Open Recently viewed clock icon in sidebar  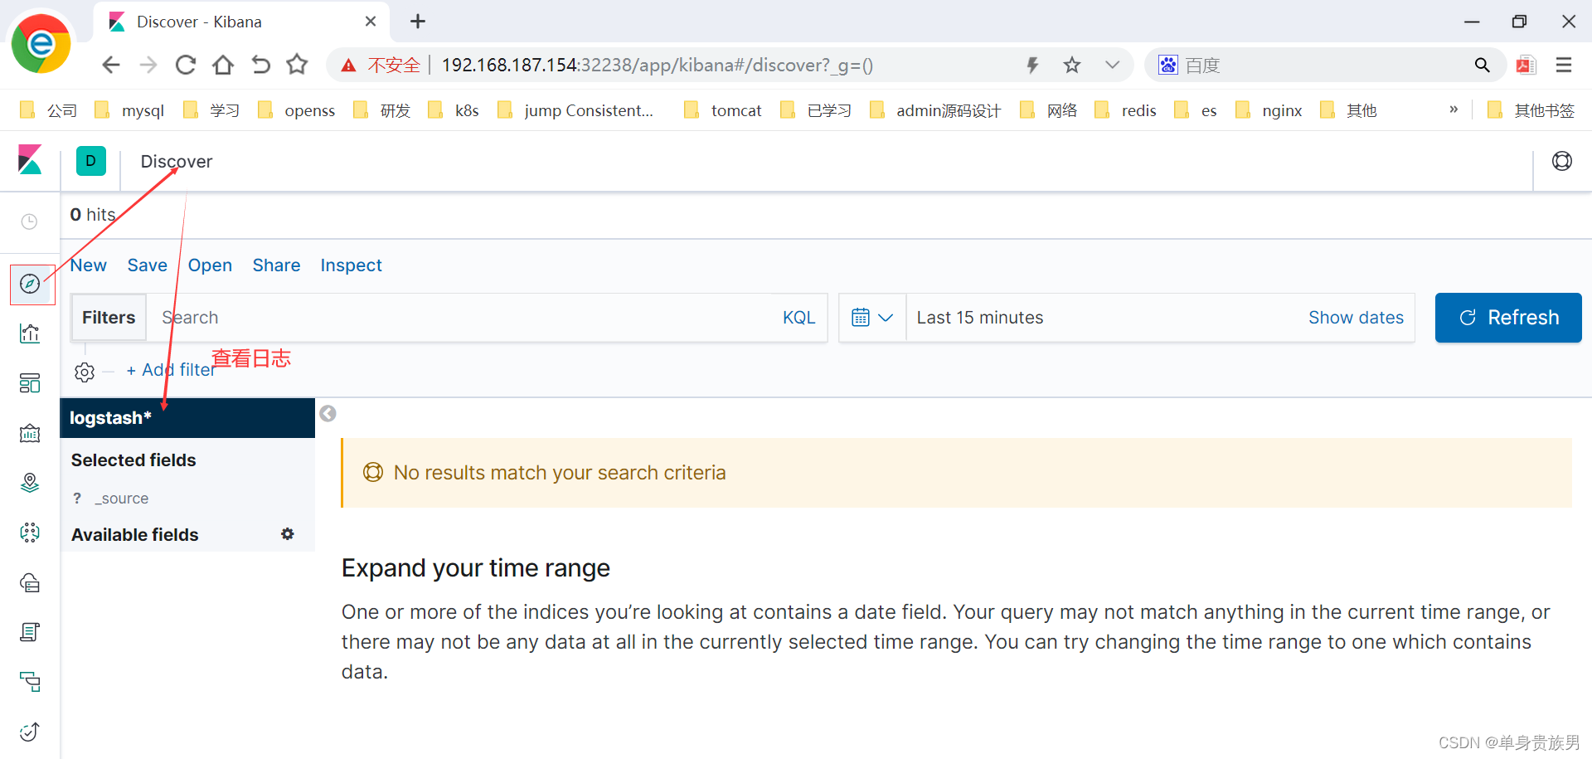point(29,221)
